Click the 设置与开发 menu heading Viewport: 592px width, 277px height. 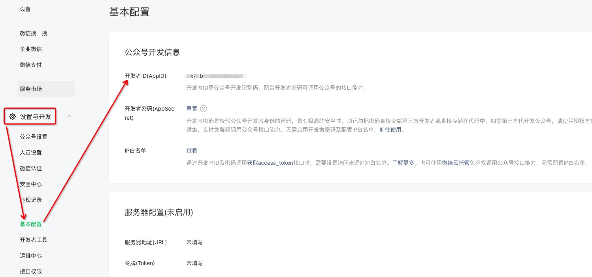click(36, 117)
